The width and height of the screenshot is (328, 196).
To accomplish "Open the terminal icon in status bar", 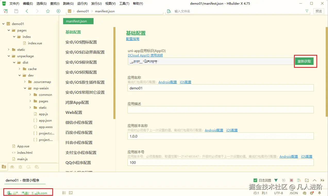I will [x=71, y=193].
